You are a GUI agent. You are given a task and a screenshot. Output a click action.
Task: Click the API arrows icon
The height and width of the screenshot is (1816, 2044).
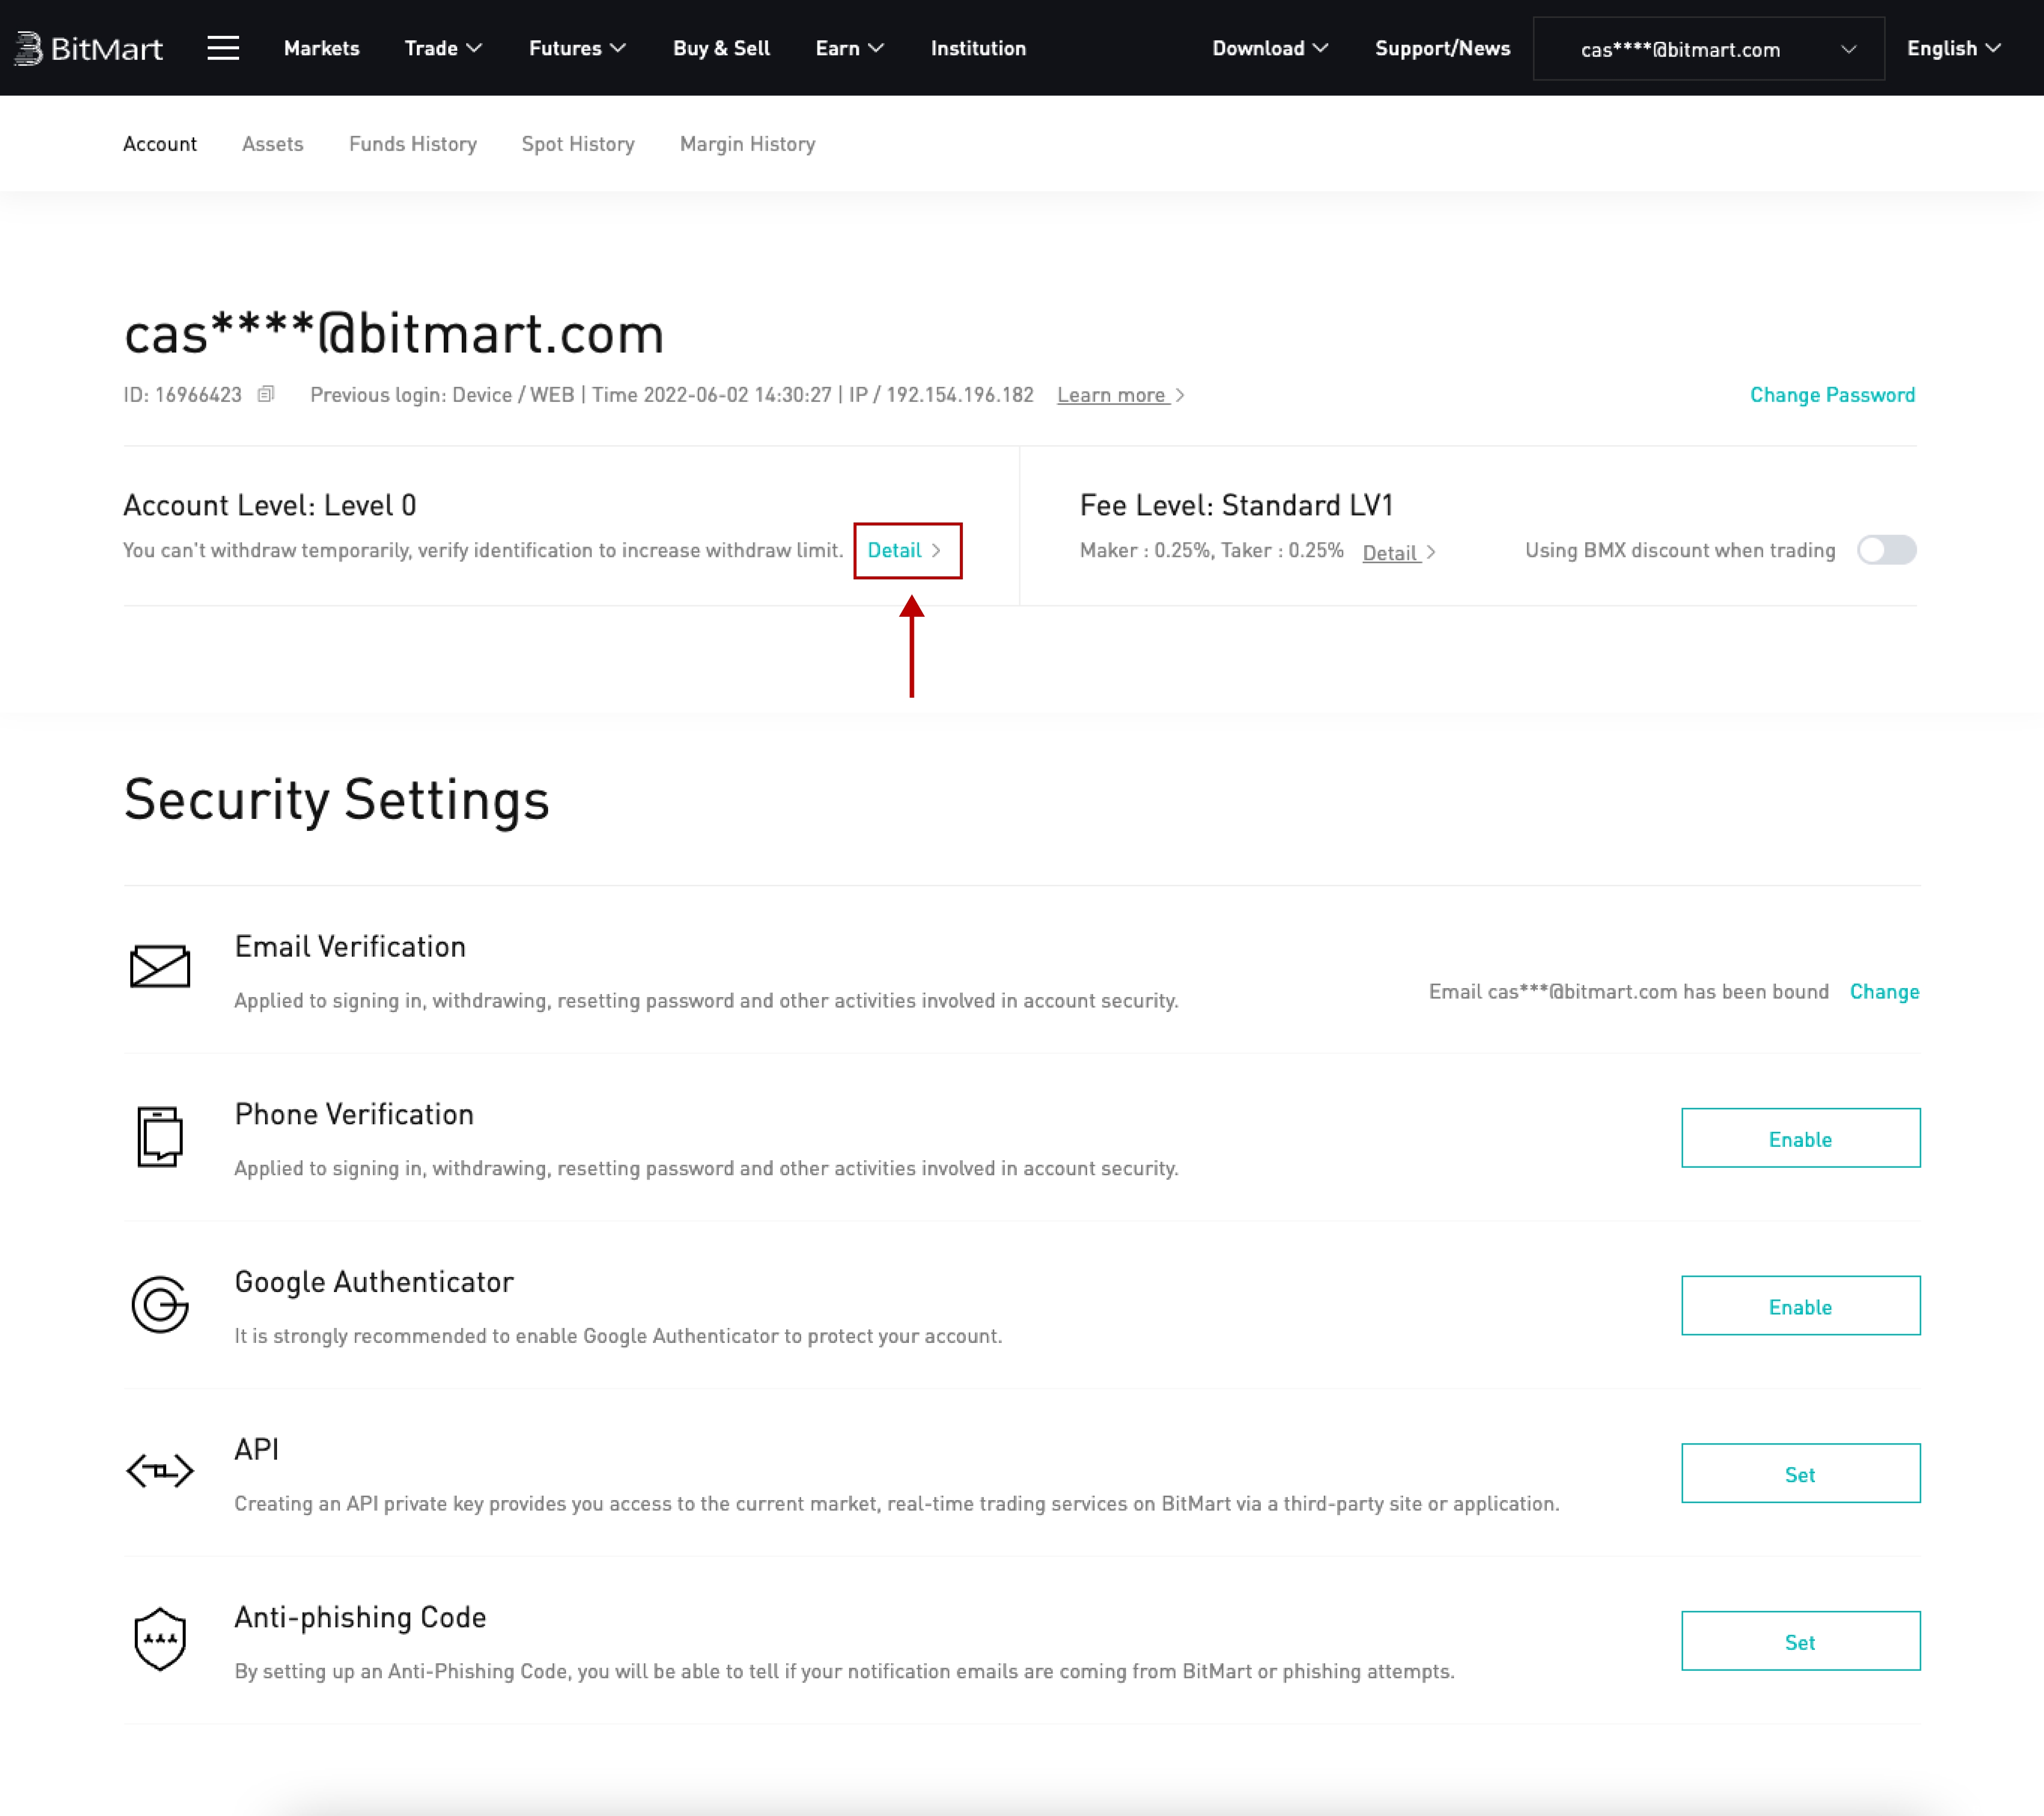coord(160,1471)
